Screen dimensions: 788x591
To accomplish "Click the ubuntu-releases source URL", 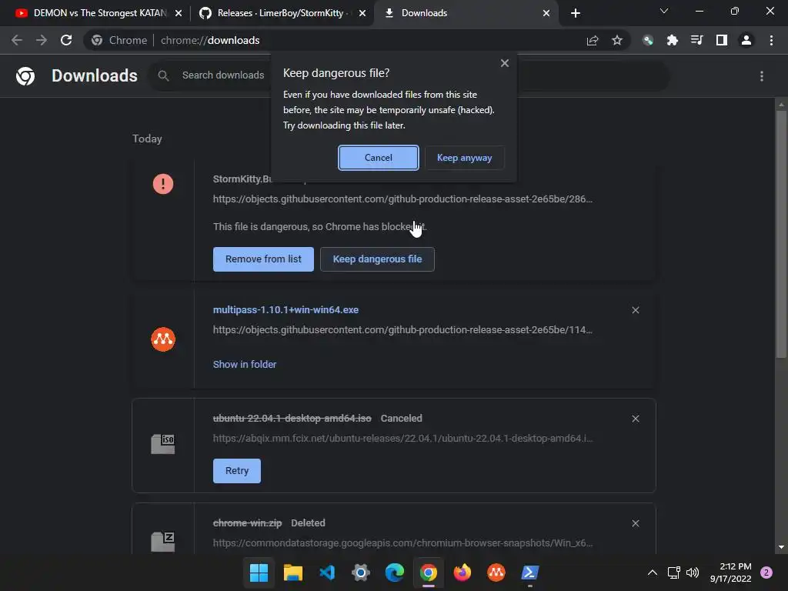I will click(x=402, y=438).
